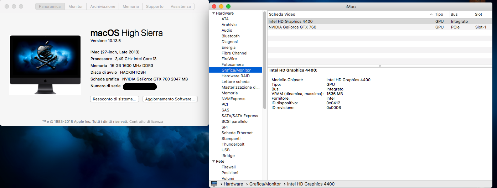Open the Archiviazione tab

click(x=103, y=6)
